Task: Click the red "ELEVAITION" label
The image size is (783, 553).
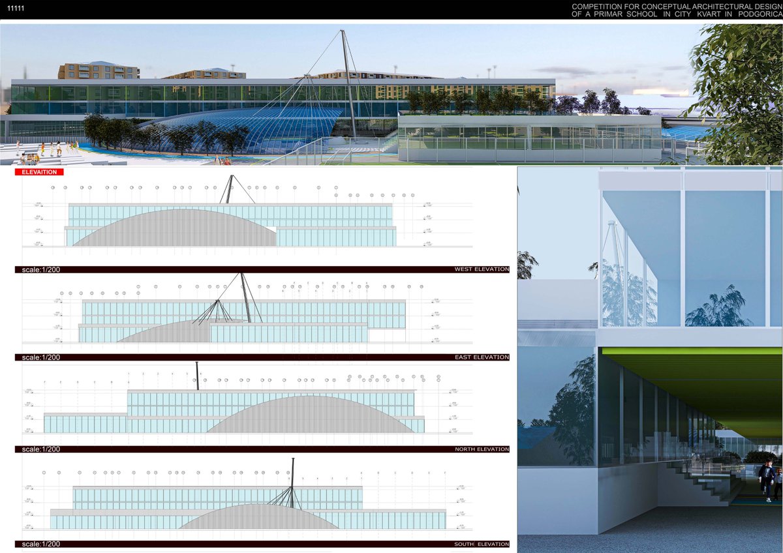Action: (40, 172)
